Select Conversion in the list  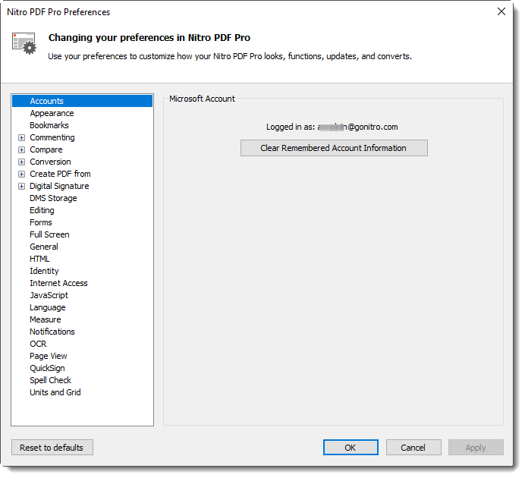50,162
